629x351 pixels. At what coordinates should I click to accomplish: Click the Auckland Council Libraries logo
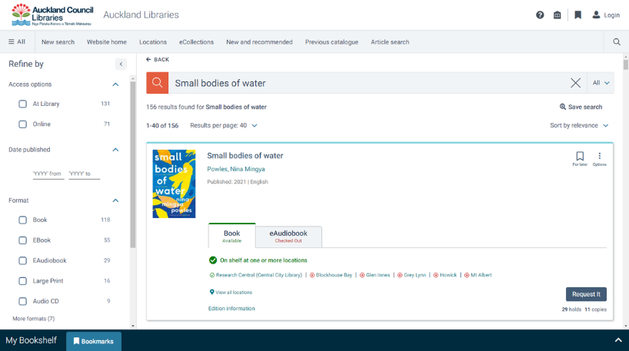click(52, 15)
